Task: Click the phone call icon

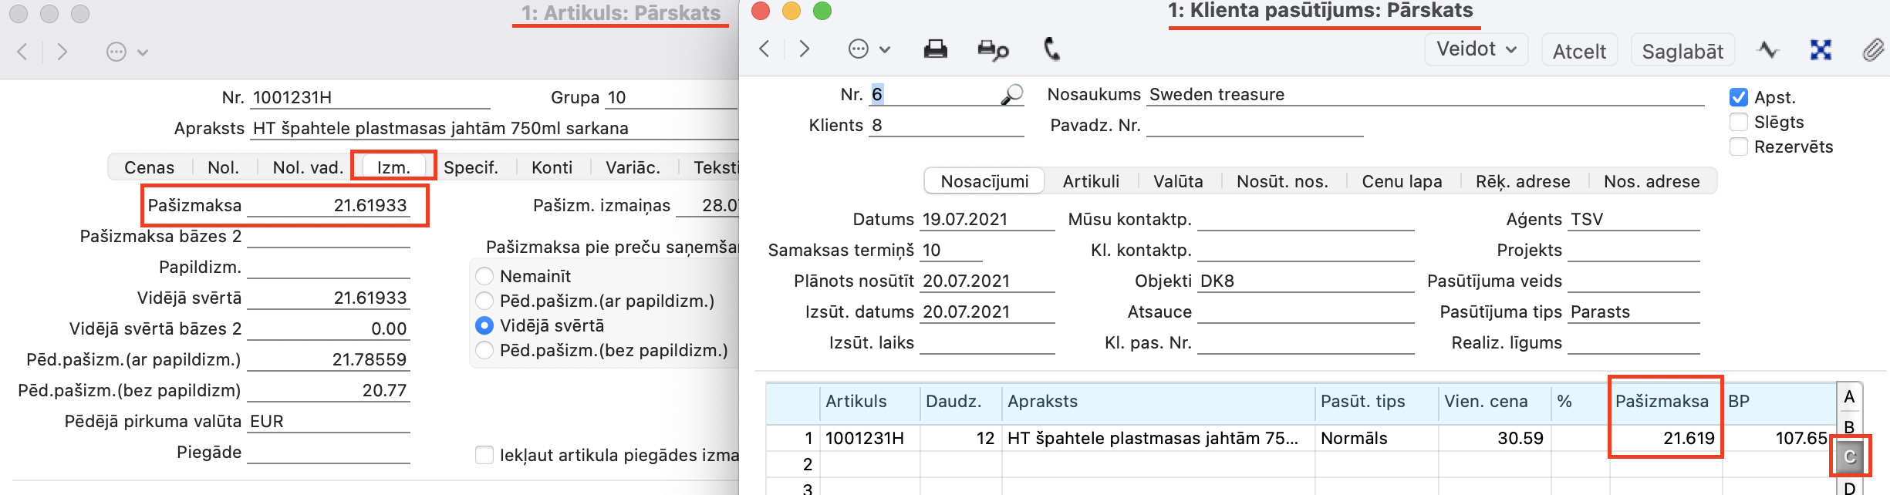Action: pos(1051,50)
